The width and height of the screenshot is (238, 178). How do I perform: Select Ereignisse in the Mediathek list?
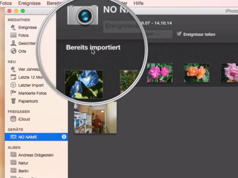[28, 27]
